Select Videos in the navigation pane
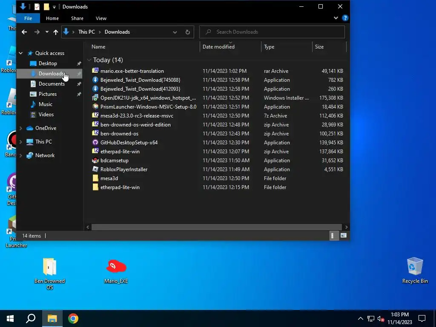This screenshot has width=436, height=327. click(46, 115)
